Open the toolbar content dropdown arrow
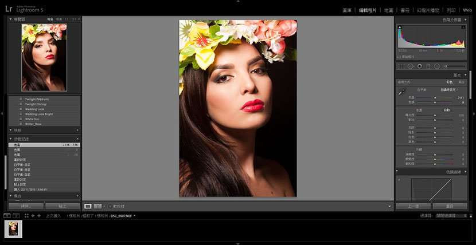This screenshot has height=245, width=476. pyautogui.click(x=389, y=206)
